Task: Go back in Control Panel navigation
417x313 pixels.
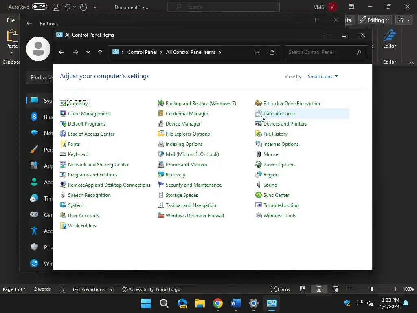Action: pyautogui.click(x=61, y=52)
